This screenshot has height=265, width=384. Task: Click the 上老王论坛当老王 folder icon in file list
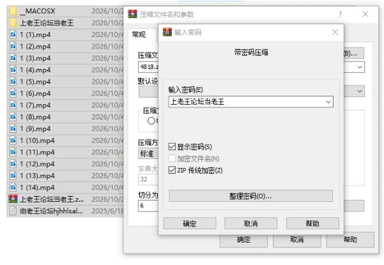click(13, 23)
